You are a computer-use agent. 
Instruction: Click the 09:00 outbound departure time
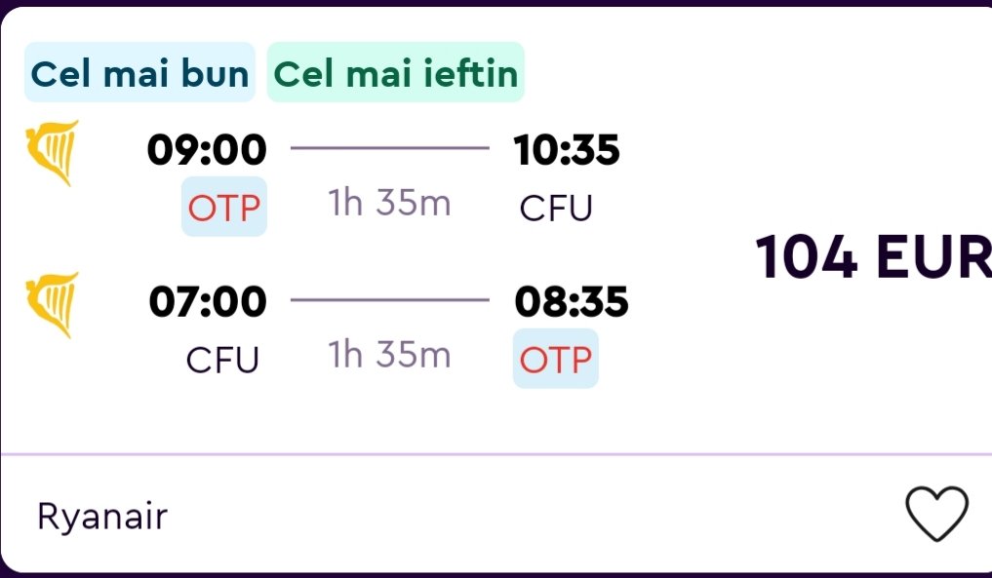click(x=207, y=150)
